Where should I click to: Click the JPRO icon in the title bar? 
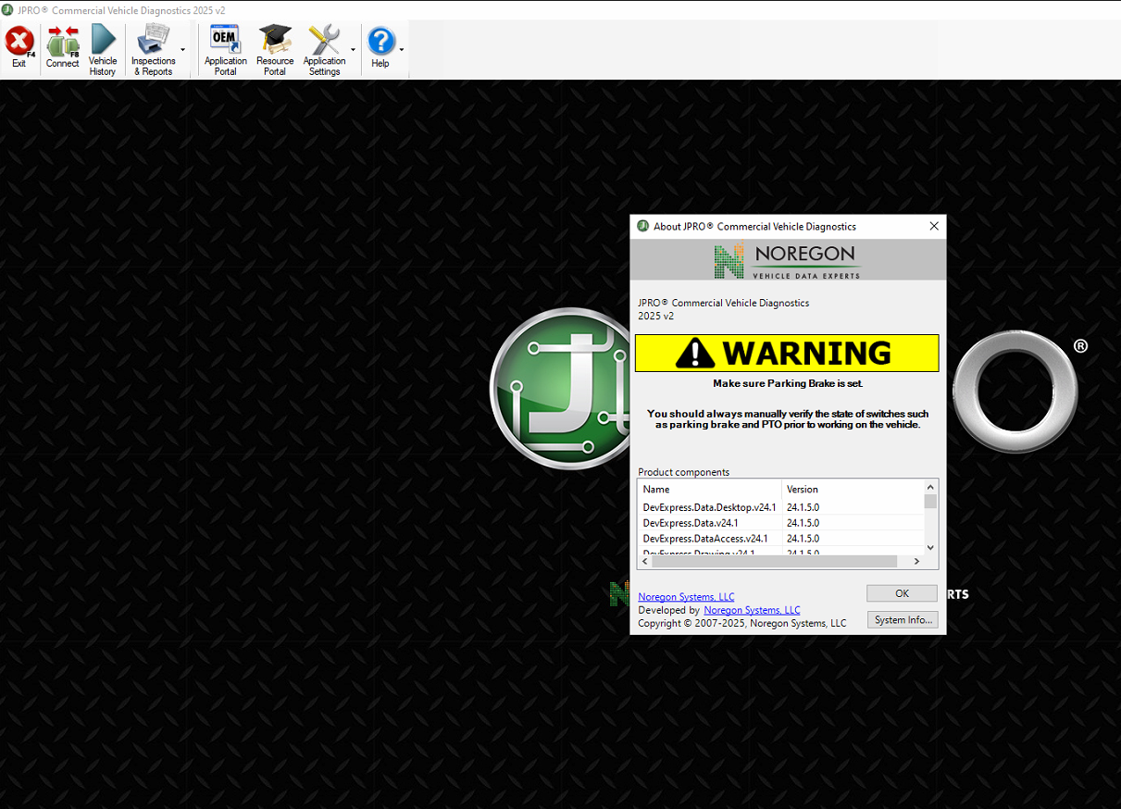[x=9, y=9]
